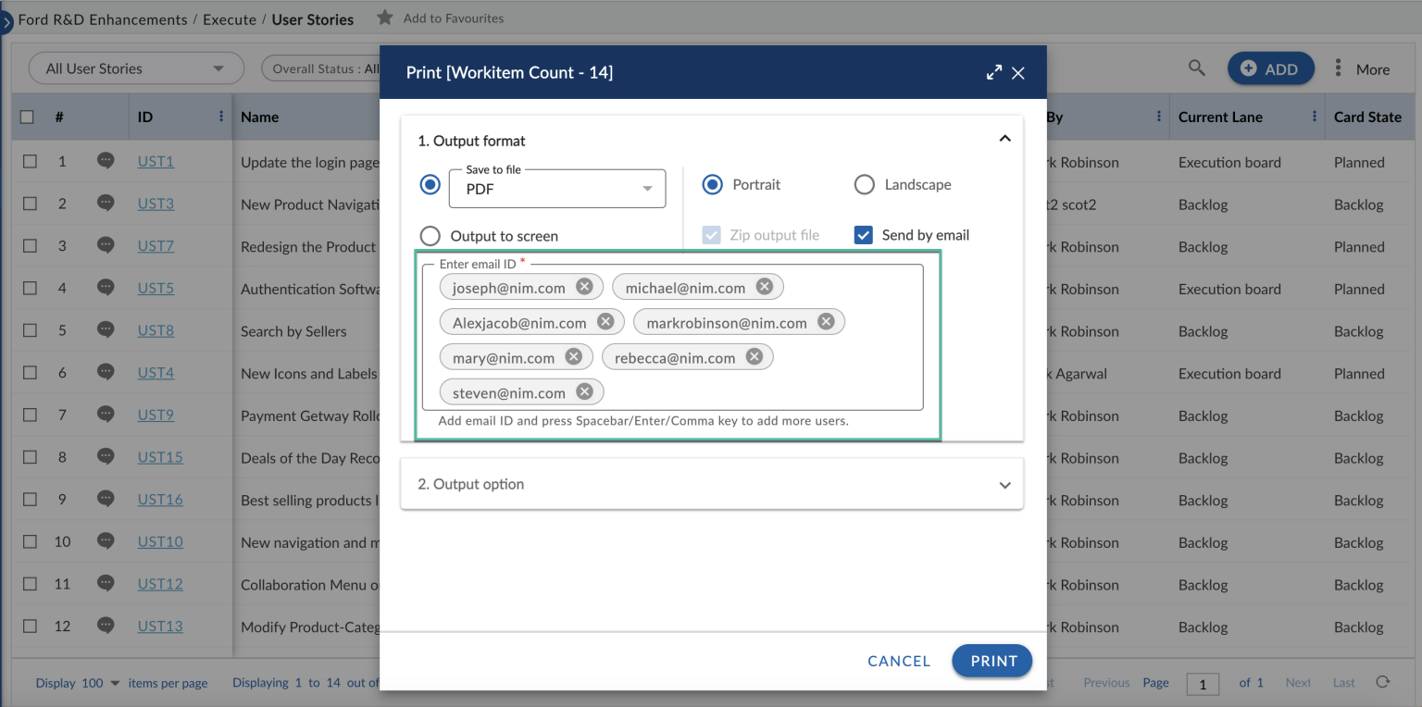The image size is (1422, 707).
Task: Click the Add to Favourites star icon
Action: pyautogui.click(x=384, y=17)
